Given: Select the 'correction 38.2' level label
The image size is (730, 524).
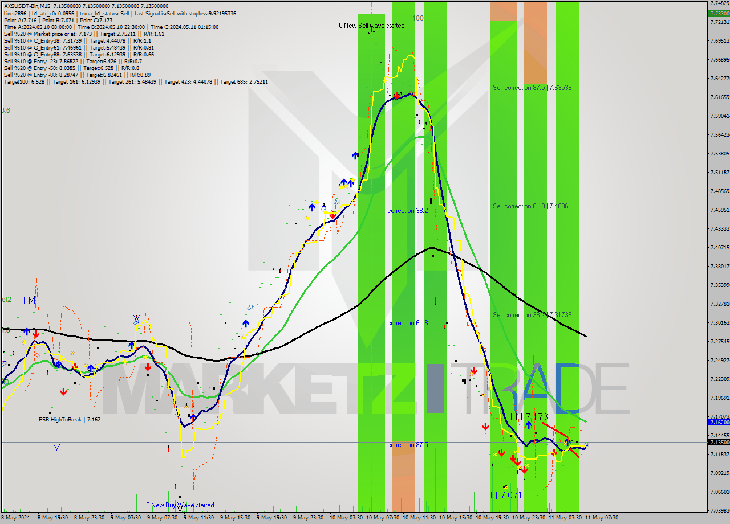Looking at the screenshot, I should click(408, 211).
